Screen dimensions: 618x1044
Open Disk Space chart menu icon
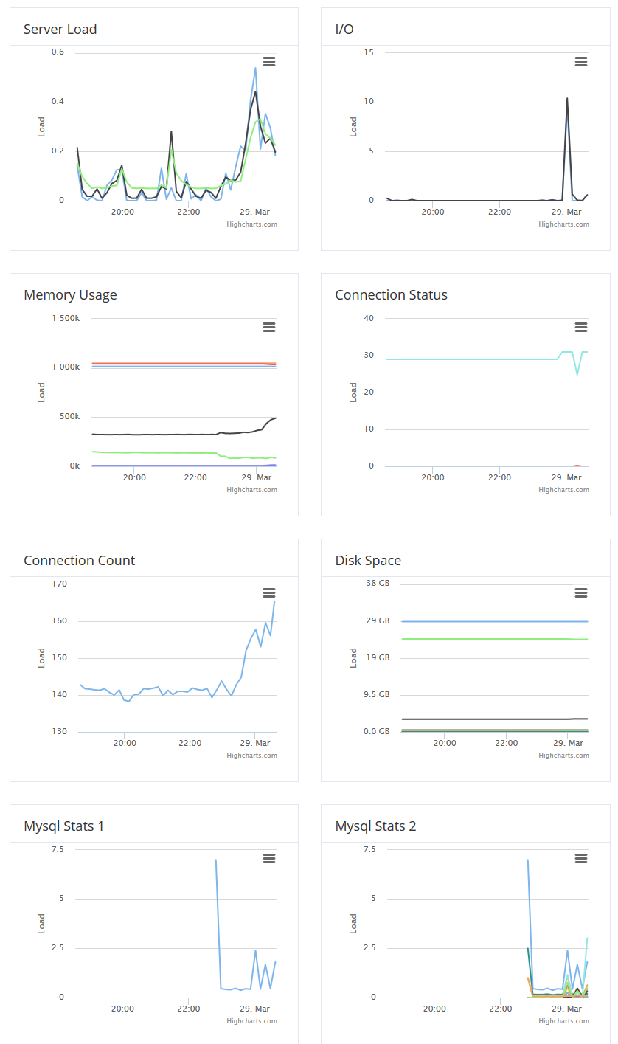click(581, 593)
